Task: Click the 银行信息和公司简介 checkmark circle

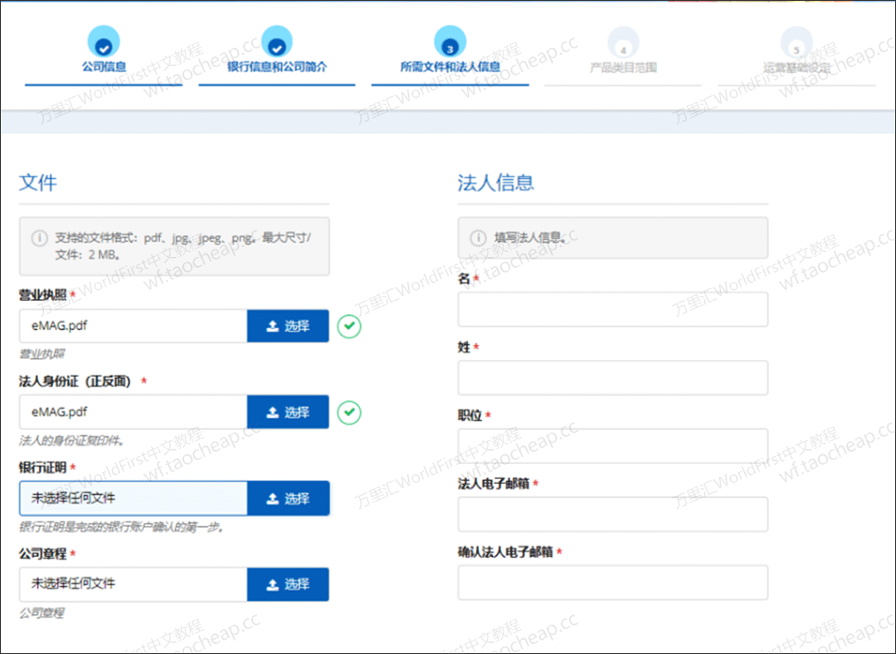Action: 277,41
